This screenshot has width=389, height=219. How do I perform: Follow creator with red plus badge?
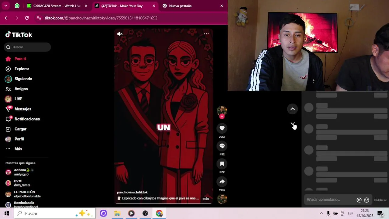222,116
